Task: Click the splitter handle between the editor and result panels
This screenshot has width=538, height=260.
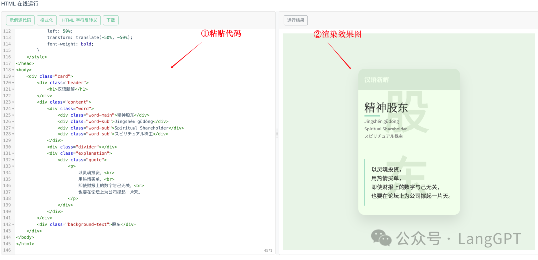Action: point(277,132)
